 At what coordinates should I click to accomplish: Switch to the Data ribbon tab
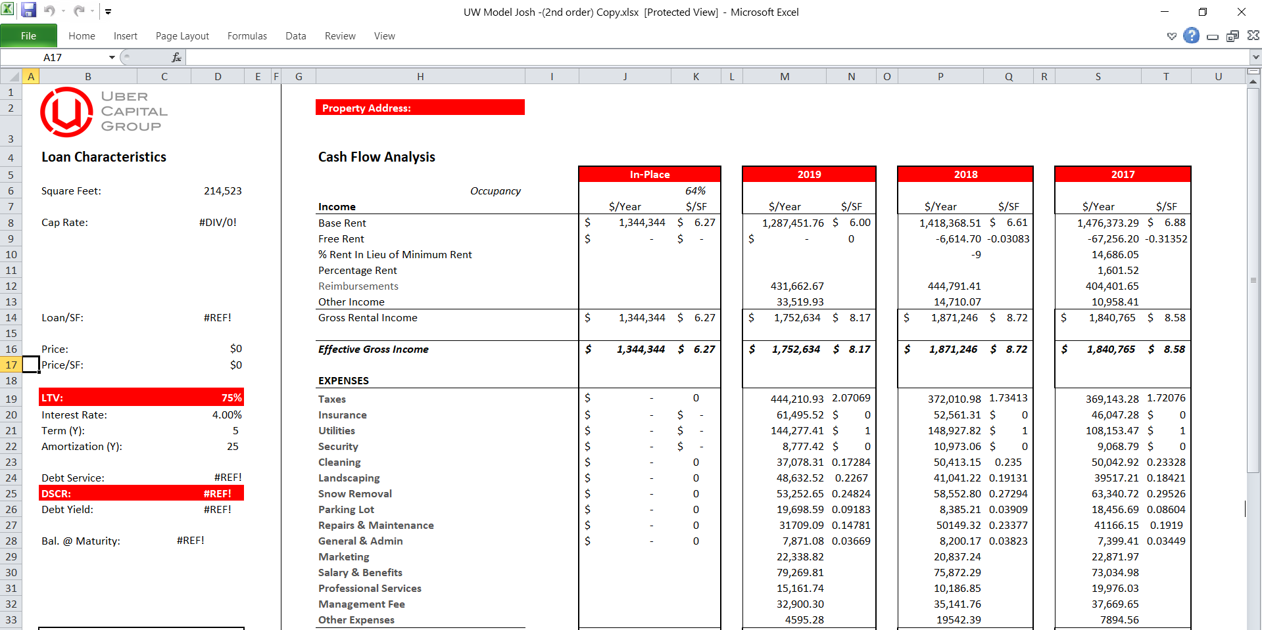295,36
